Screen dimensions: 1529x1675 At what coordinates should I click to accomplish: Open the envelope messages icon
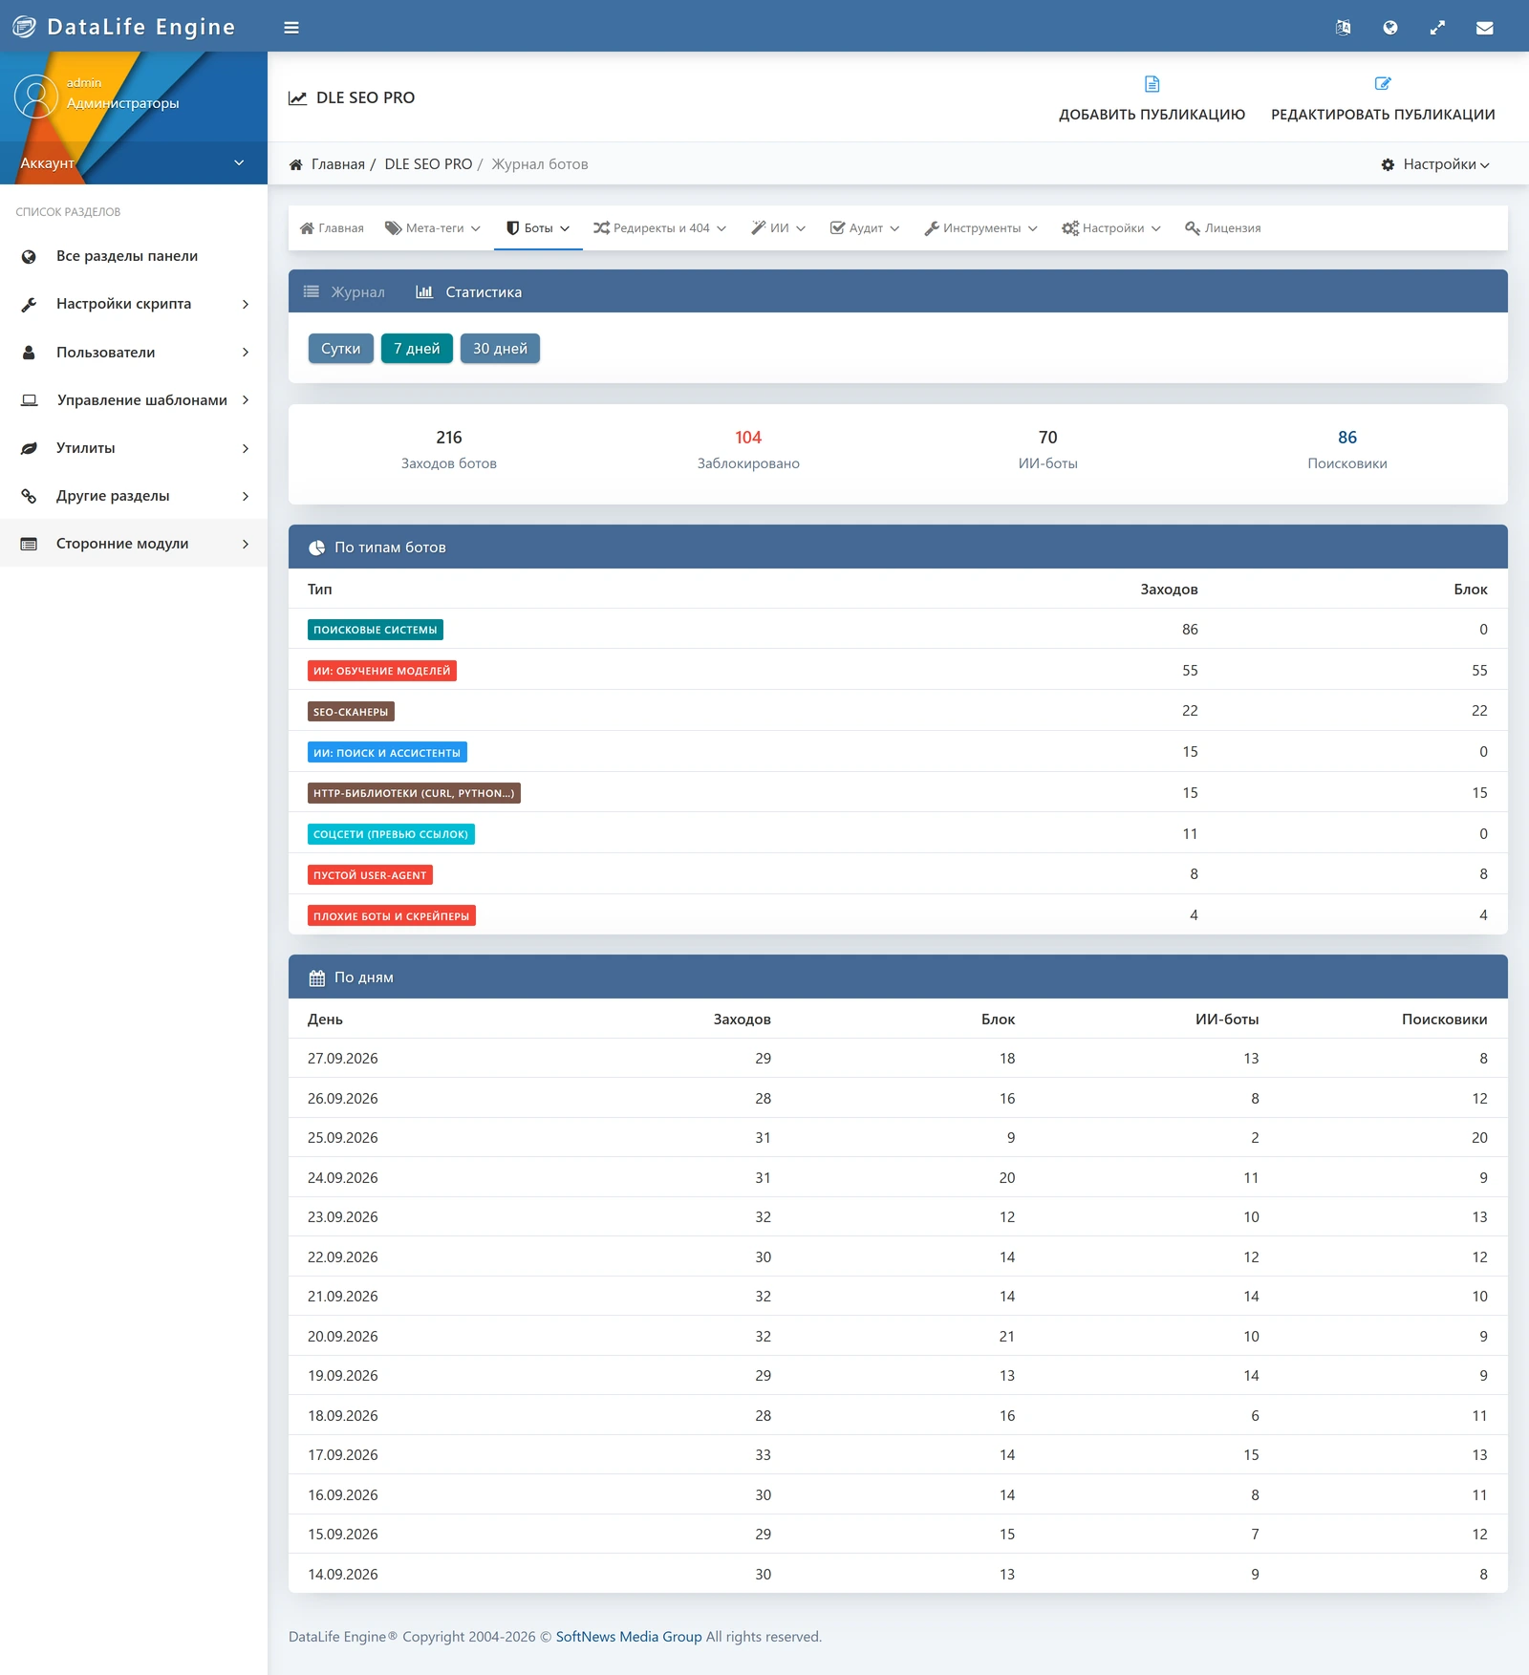point(1484,28)
